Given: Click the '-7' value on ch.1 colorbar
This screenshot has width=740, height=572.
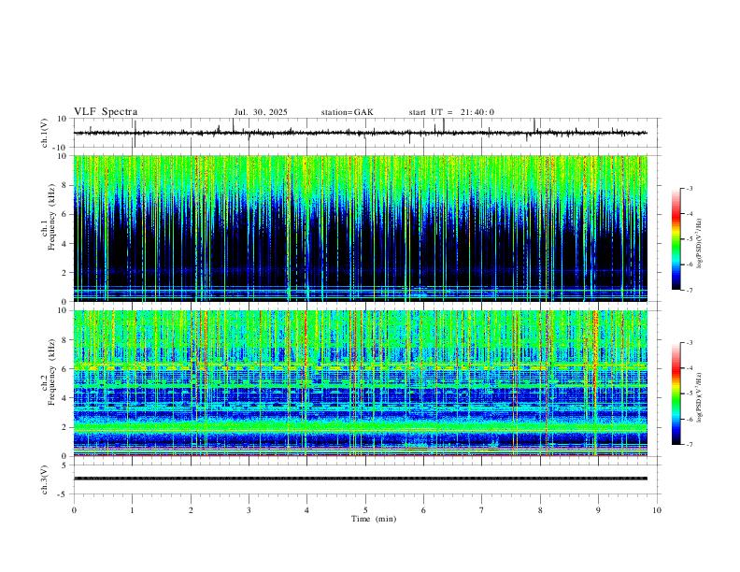Looking at the screenshot, I should click(x=689, y=291).
